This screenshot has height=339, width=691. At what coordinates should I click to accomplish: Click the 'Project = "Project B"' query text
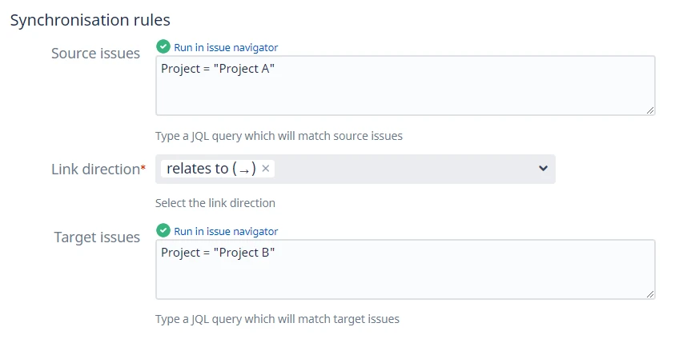point(218,253)
